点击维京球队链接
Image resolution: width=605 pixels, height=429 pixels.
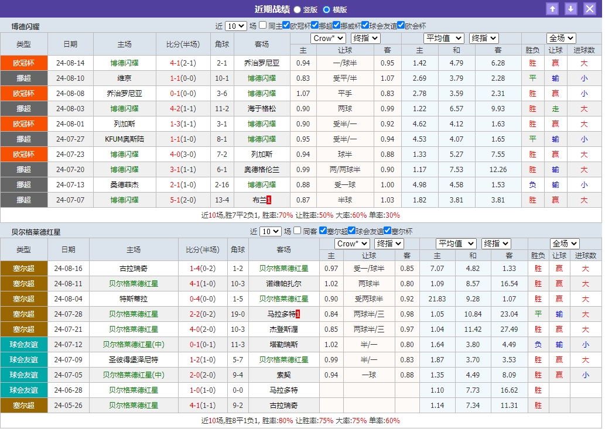click(123, 78)
